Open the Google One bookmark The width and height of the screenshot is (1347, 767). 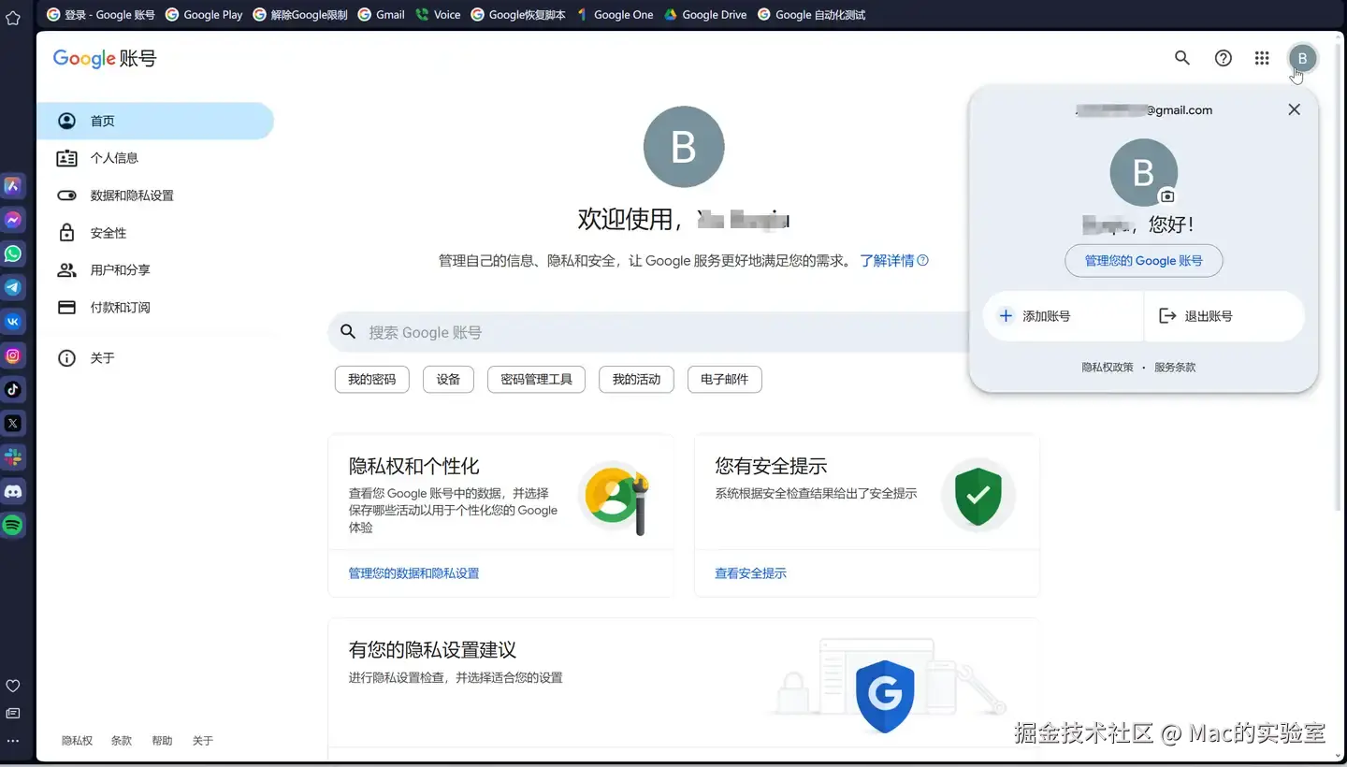615,15
